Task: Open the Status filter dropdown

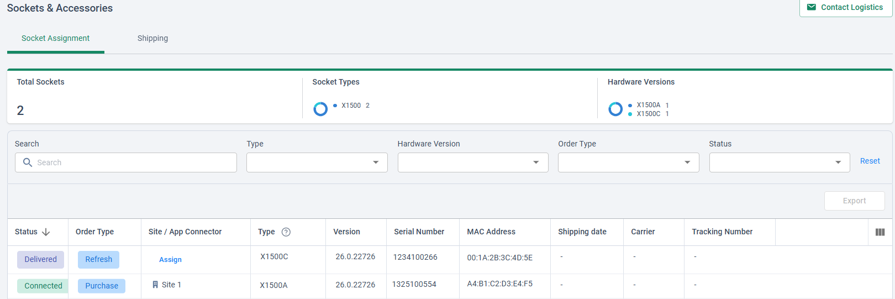Action: click(x=780, y=162)
